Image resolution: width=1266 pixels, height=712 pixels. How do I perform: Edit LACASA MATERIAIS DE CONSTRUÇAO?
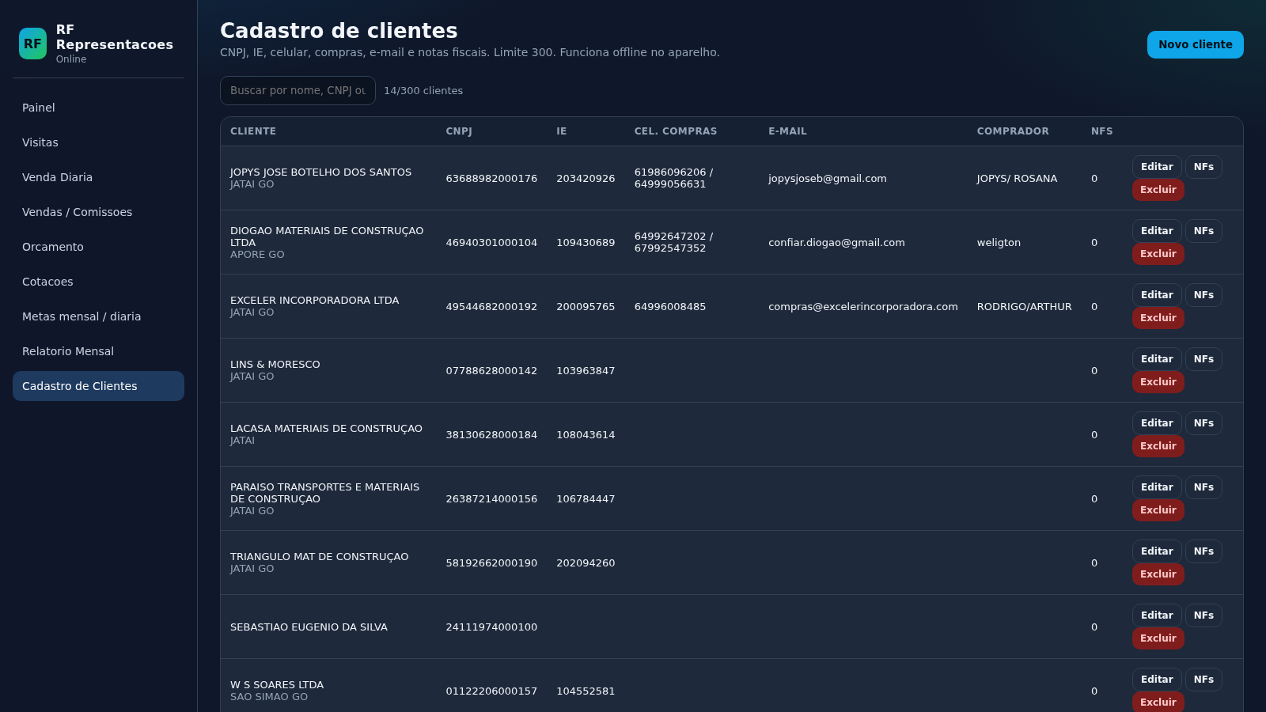point(1157,423)
